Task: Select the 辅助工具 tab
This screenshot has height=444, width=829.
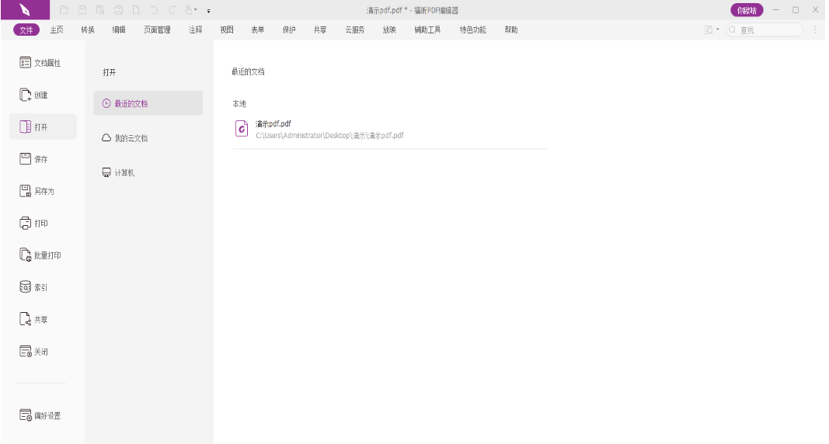Action: pos(428,30)
